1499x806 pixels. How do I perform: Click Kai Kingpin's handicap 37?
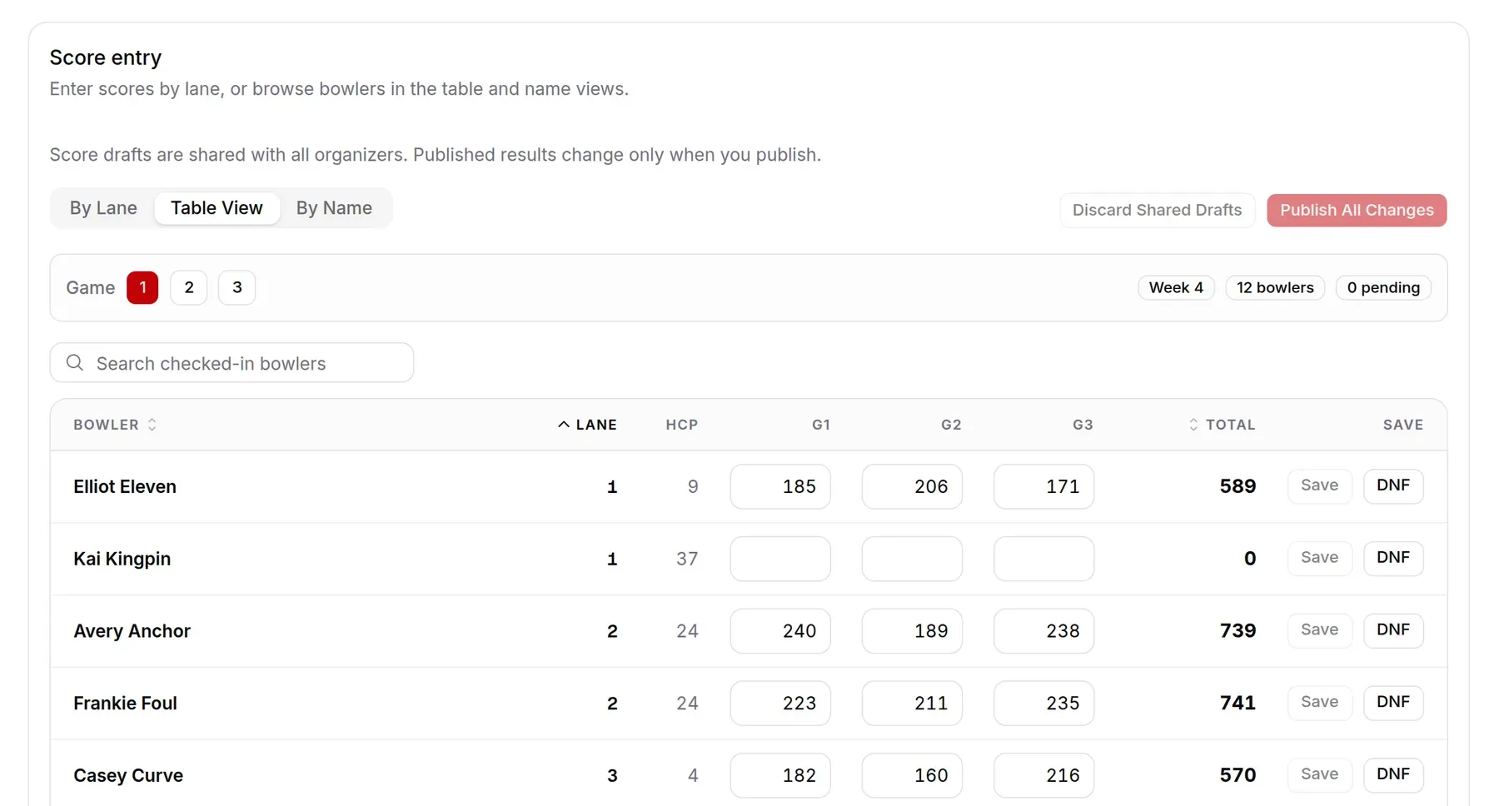(687, 559)
